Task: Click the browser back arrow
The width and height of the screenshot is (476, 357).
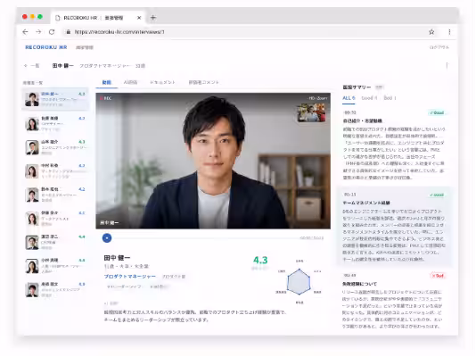Action: pyautogui.click(x=25, y=32)
